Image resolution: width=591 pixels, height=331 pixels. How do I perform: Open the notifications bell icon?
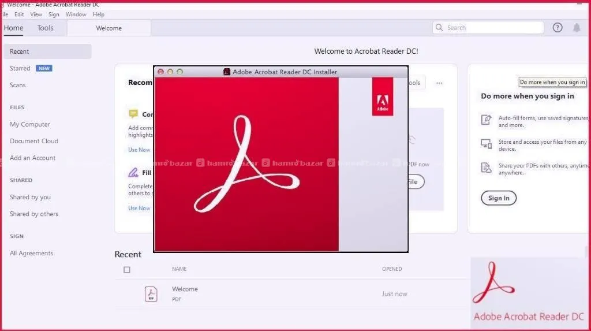pos(576,28)
